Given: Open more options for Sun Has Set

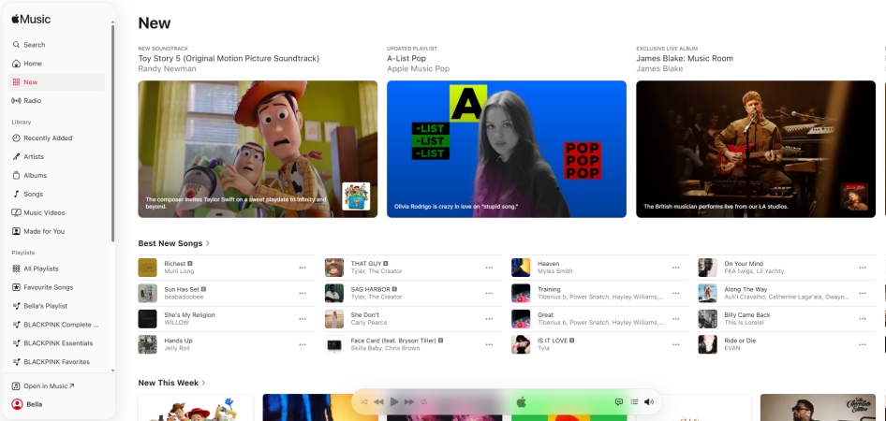Looking at the screenshot, I should (303, 294).
